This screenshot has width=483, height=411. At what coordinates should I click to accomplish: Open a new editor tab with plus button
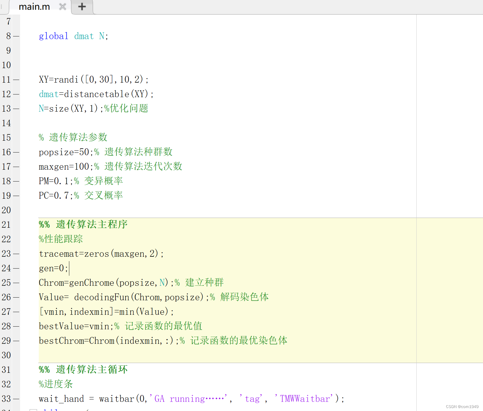(82, 7)
